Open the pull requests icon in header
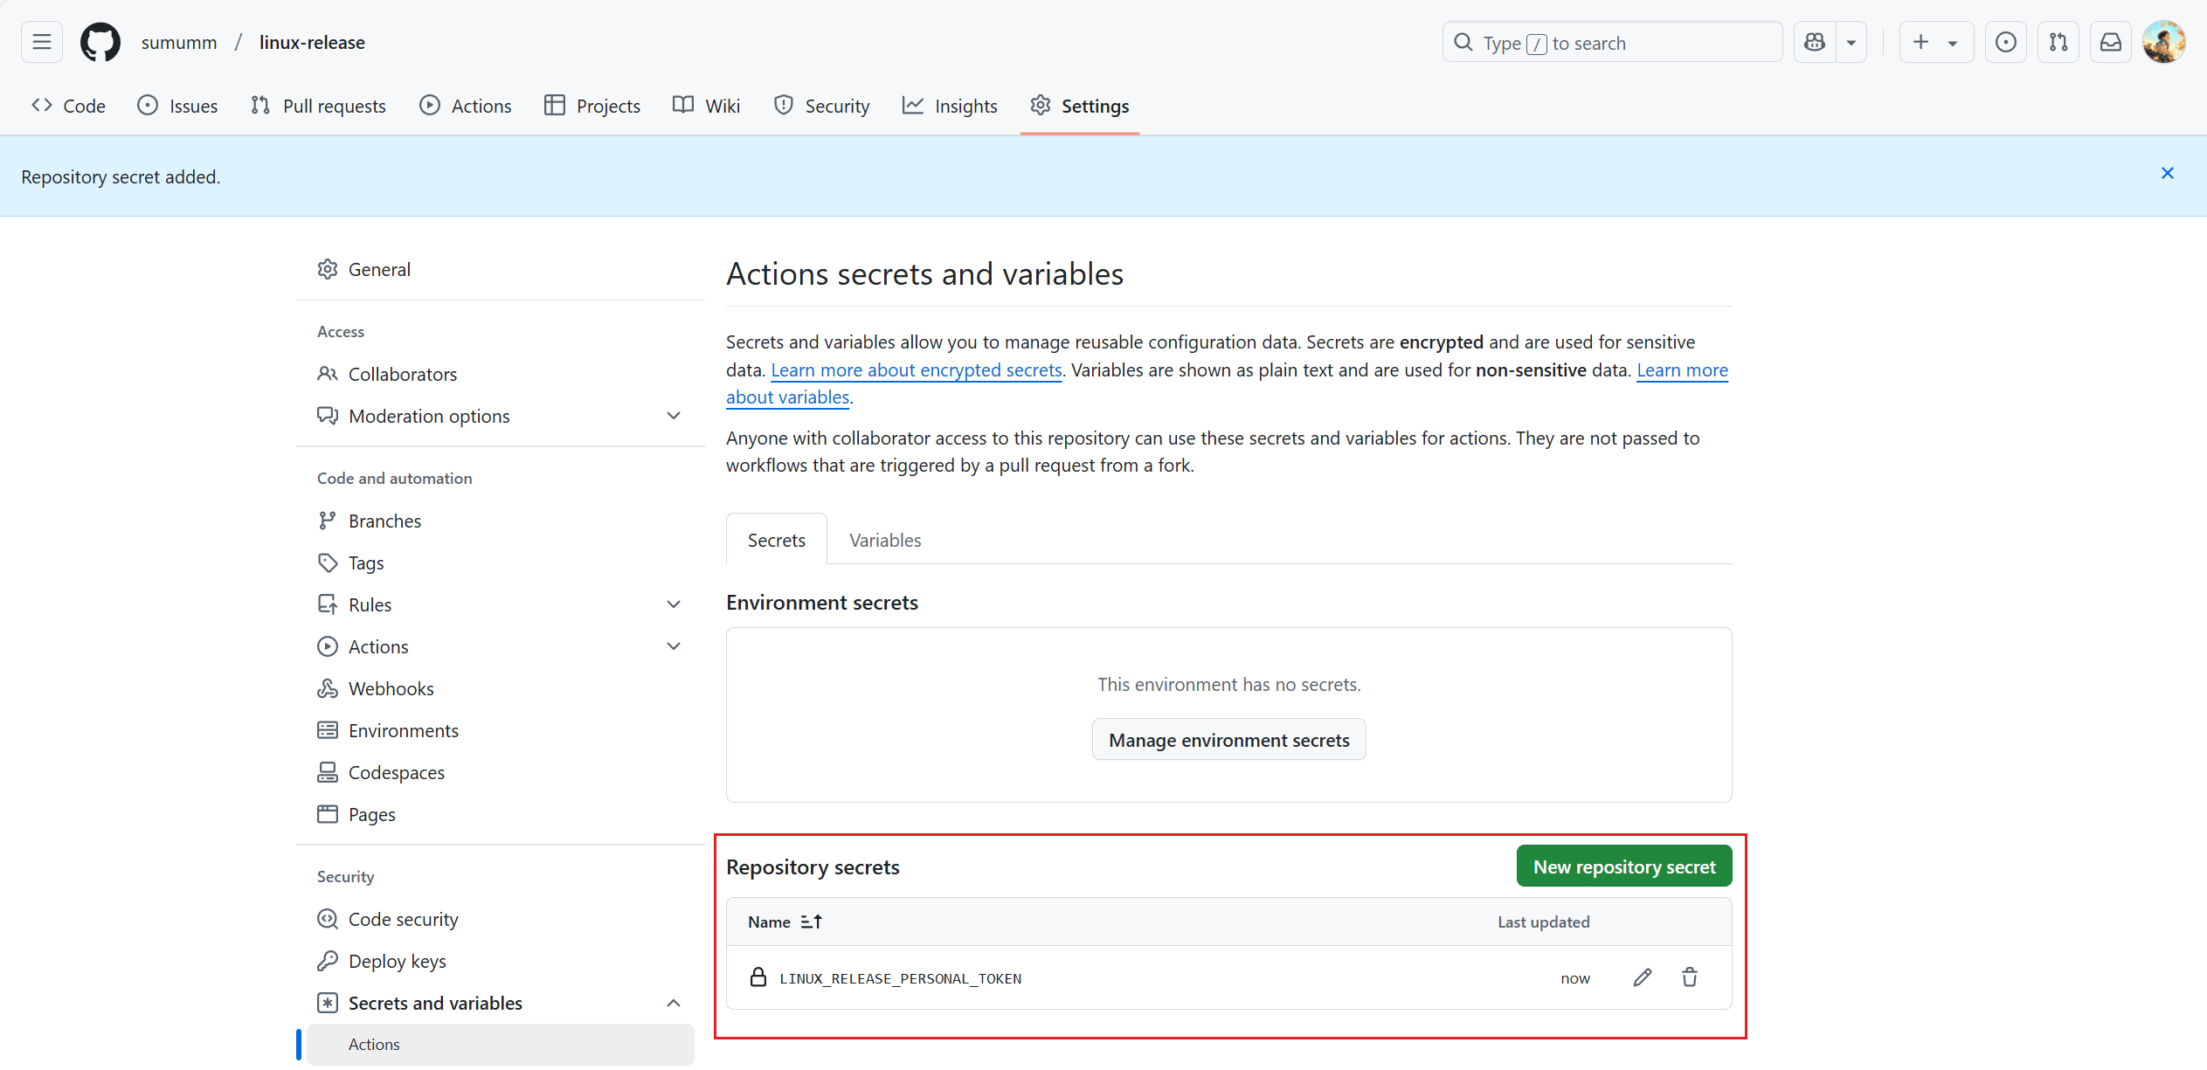Viewport: 2207px width, 1070px height. click(x=2058, y=42)
